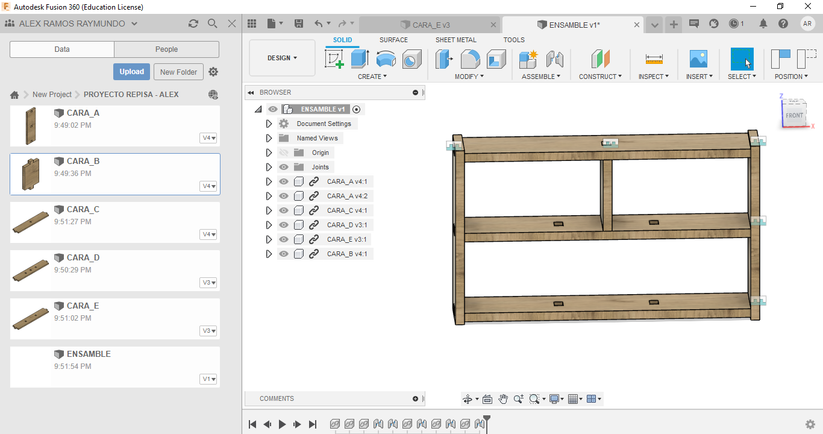This screenshot has height=434, width=823.
Task: Switch to the SHEET METAL tab
Action: (455, 40)
